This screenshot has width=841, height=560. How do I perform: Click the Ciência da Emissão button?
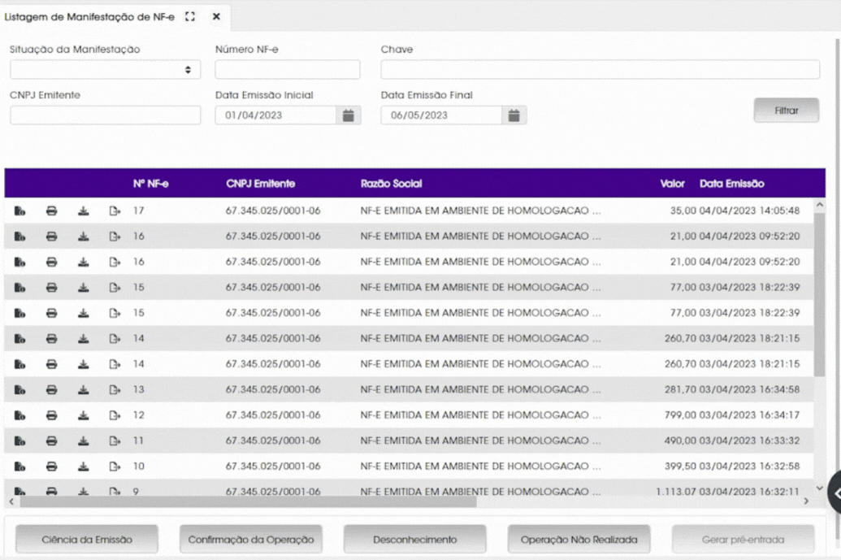(x=87, y=540)
